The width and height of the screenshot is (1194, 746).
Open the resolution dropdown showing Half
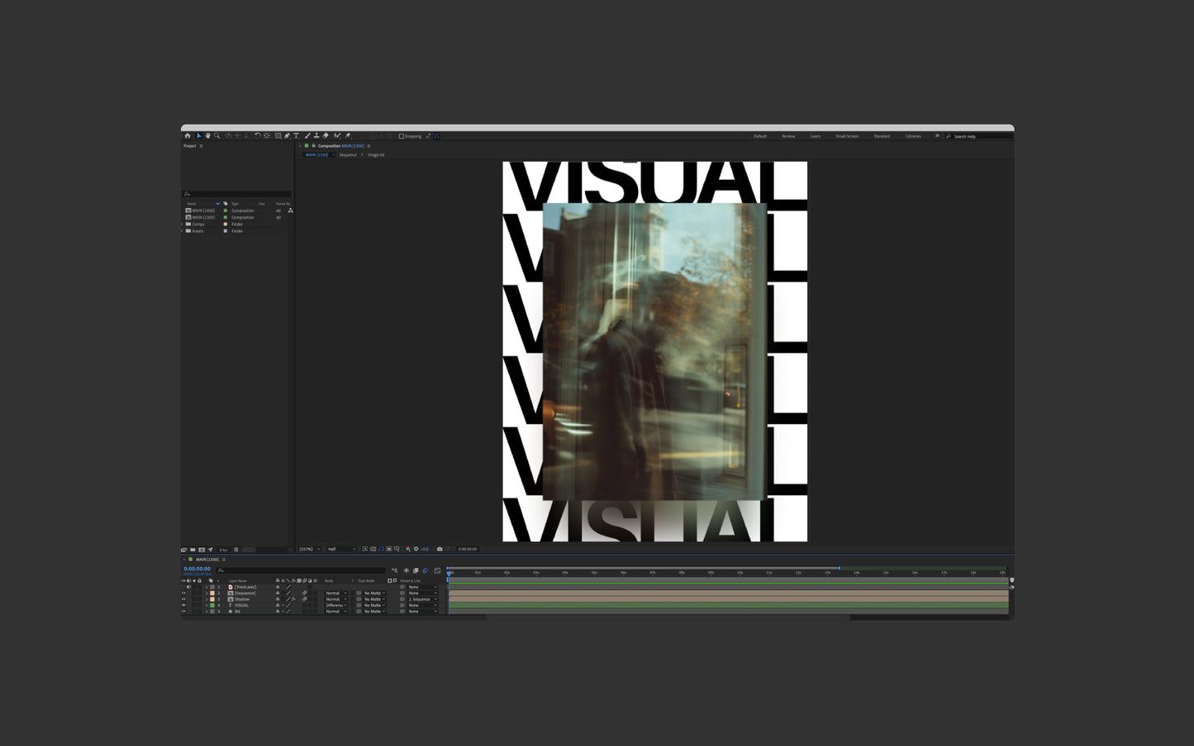[x=341, y=549]
